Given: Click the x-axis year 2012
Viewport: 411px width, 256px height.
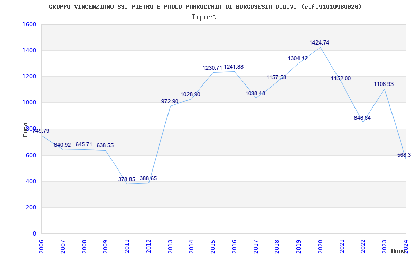Looking at the screenshot, I should (x=148, y=246).
